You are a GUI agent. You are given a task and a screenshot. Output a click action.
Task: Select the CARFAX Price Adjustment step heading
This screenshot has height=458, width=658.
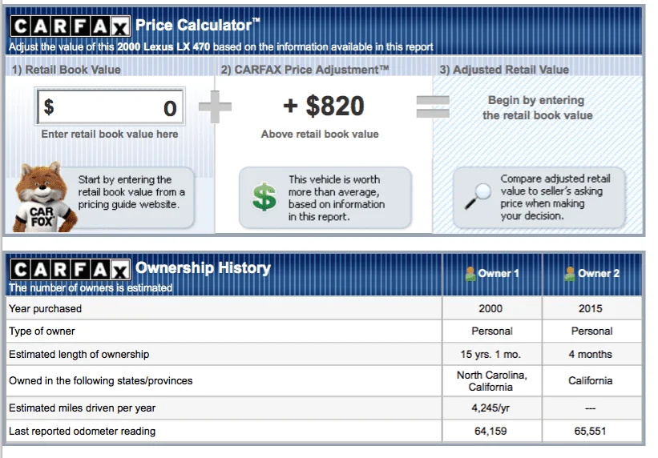(x=305, y=70)
